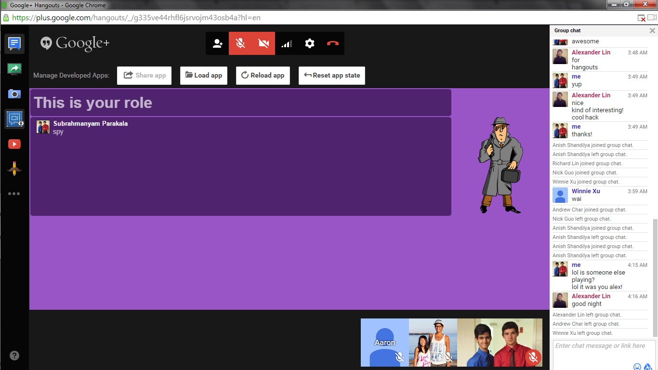
Task: Click 'Winnie Xu left group chat.' notice
Action: 582,333
